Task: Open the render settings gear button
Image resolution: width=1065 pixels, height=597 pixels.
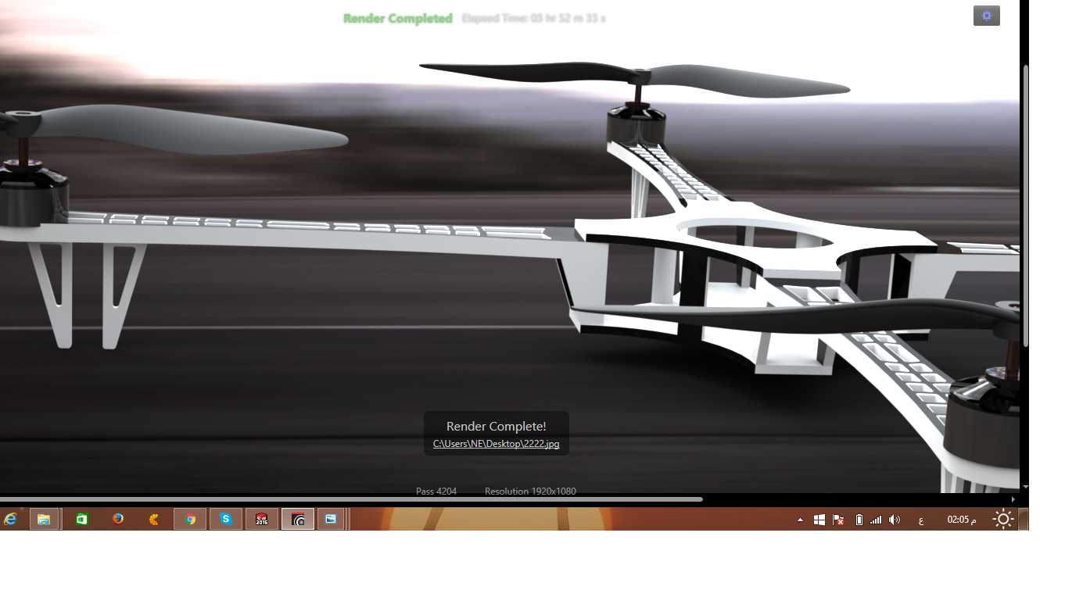Action: coord(986,16)
